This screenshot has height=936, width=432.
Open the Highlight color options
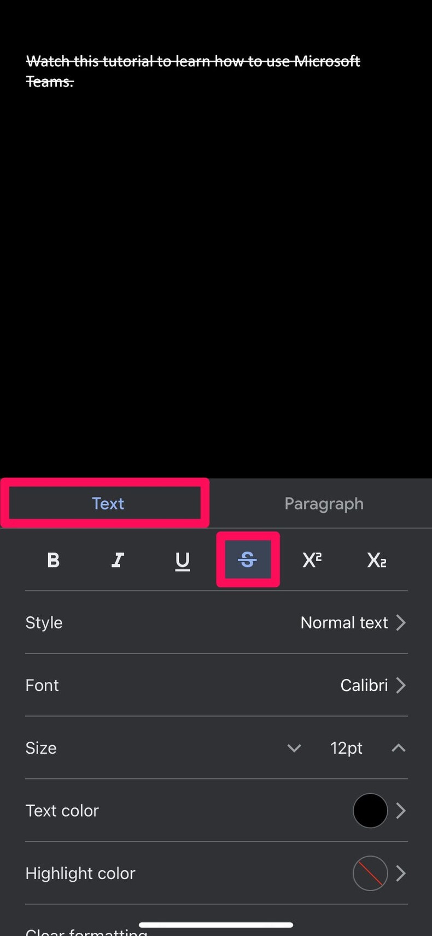click(370, 873)
